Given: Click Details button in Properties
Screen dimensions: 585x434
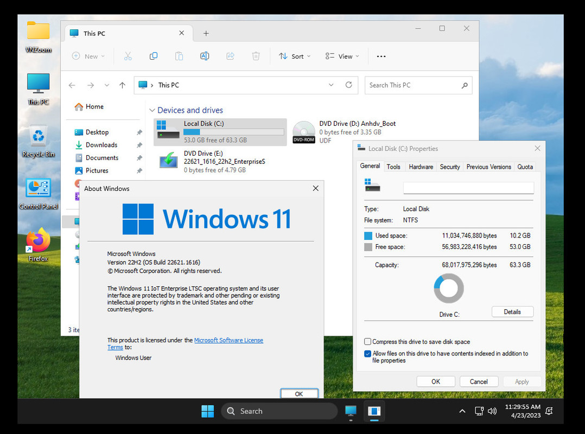Looking at the screenshot, I should pos(512,312).
